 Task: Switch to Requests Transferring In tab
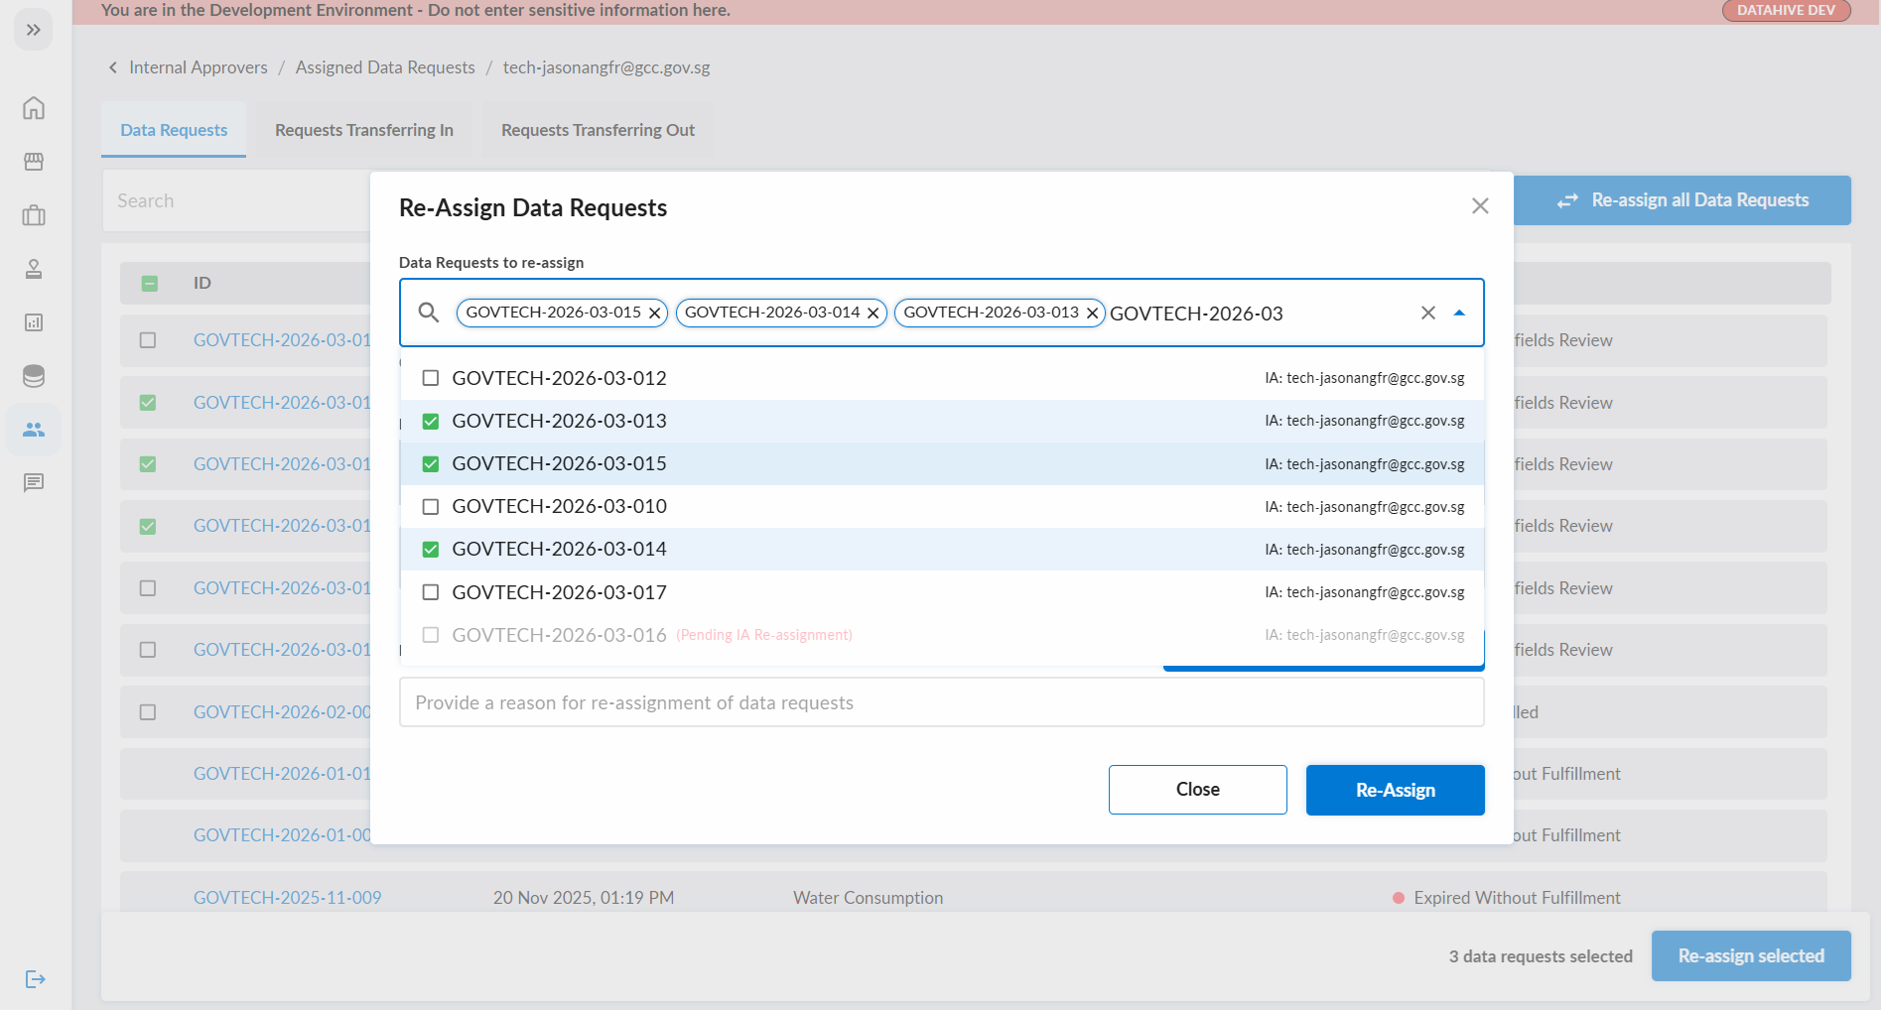[364, 130]
